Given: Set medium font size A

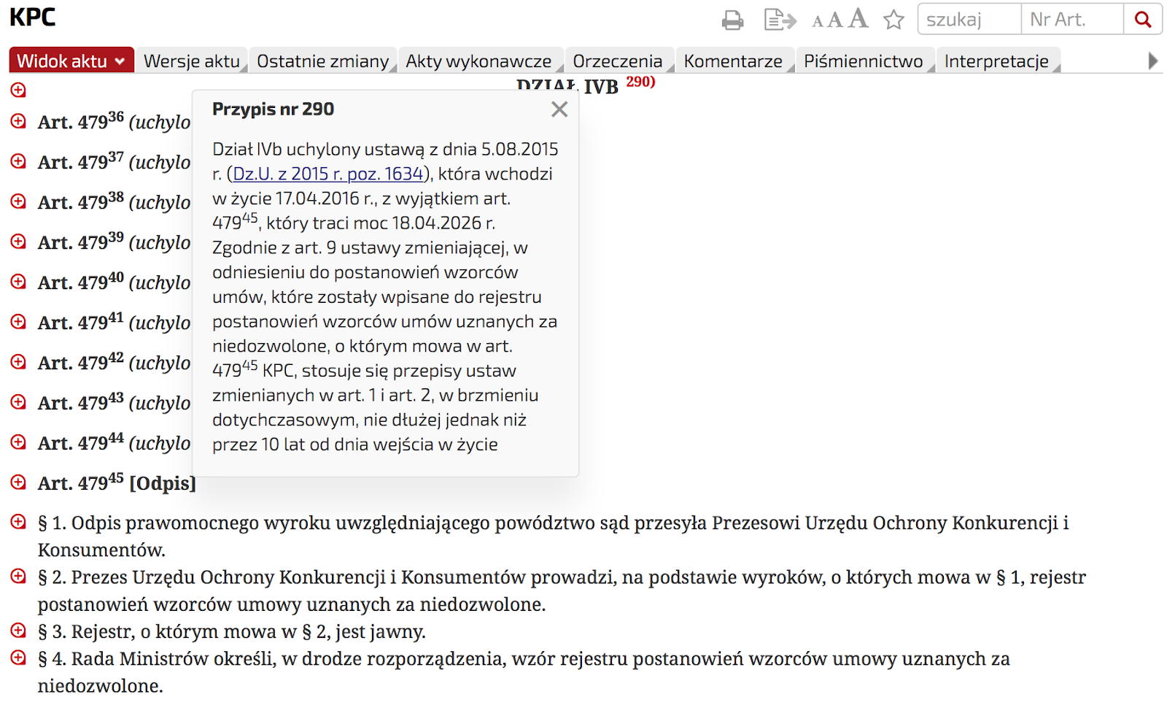Looking at the screenshot, I should pos(835,20).
